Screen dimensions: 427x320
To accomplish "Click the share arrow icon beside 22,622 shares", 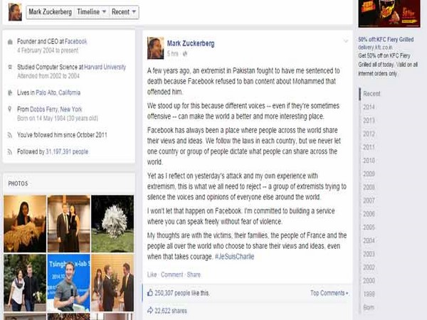I will (150, 310).
